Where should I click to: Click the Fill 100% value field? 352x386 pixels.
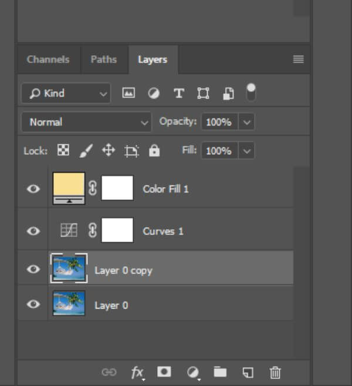pos(219,150)
